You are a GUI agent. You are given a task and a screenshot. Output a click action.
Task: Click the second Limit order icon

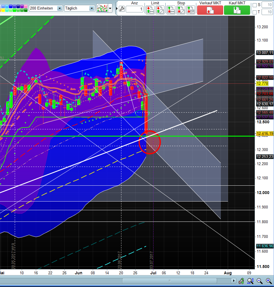point(160,10)
